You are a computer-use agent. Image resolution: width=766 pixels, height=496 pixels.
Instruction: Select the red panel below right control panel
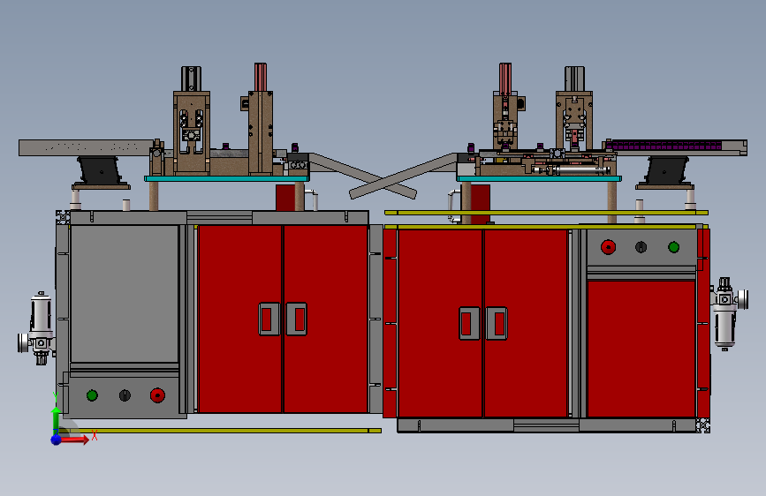point(641,349)
